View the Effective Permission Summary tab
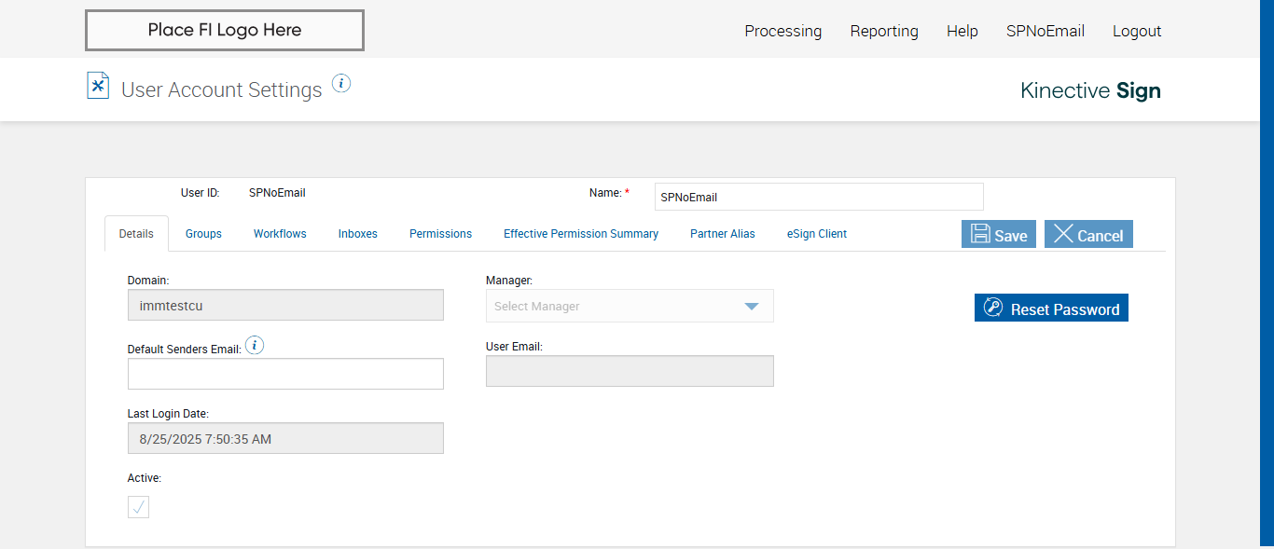The width and height of the screenshot is (1274, 549). (x=580, y=234)
